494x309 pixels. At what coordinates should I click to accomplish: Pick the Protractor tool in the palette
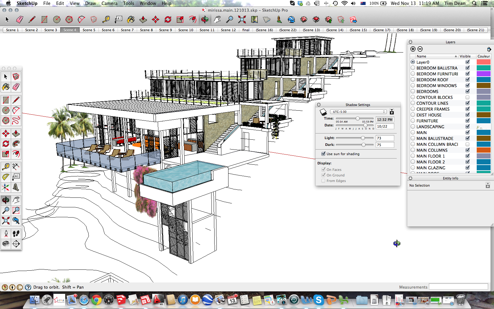tap(6, 177)
